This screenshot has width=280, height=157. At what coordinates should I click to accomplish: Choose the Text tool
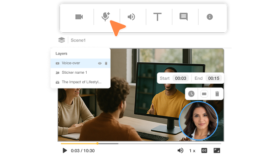click(157, 17)
